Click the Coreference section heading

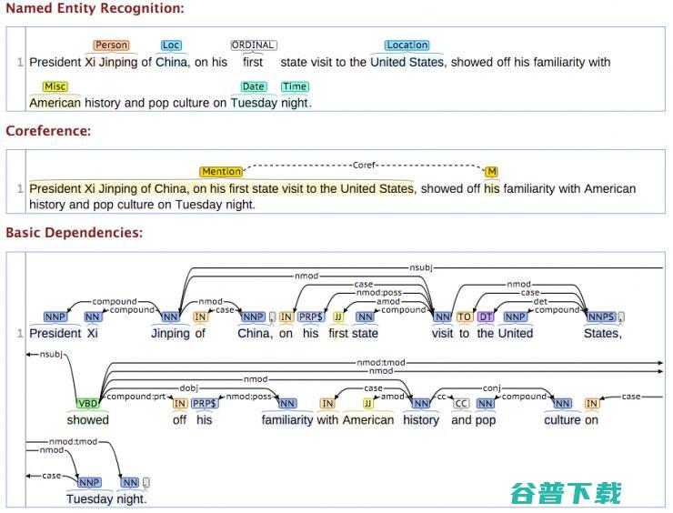(x=48, y=131)
